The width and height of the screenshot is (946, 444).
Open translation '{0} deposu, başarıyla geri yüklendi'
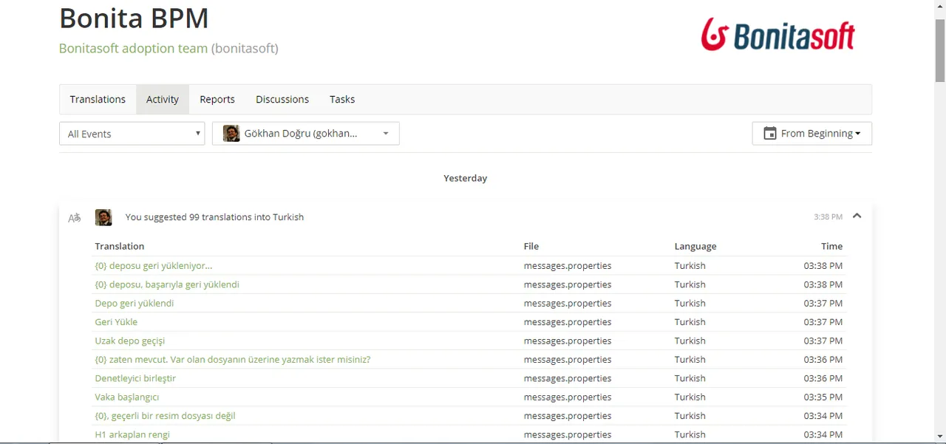[167, 284]
